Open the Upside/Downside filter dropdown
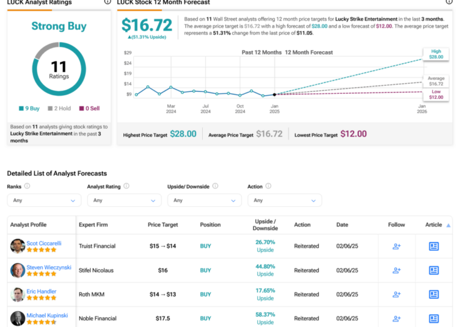 coord(205,200)
